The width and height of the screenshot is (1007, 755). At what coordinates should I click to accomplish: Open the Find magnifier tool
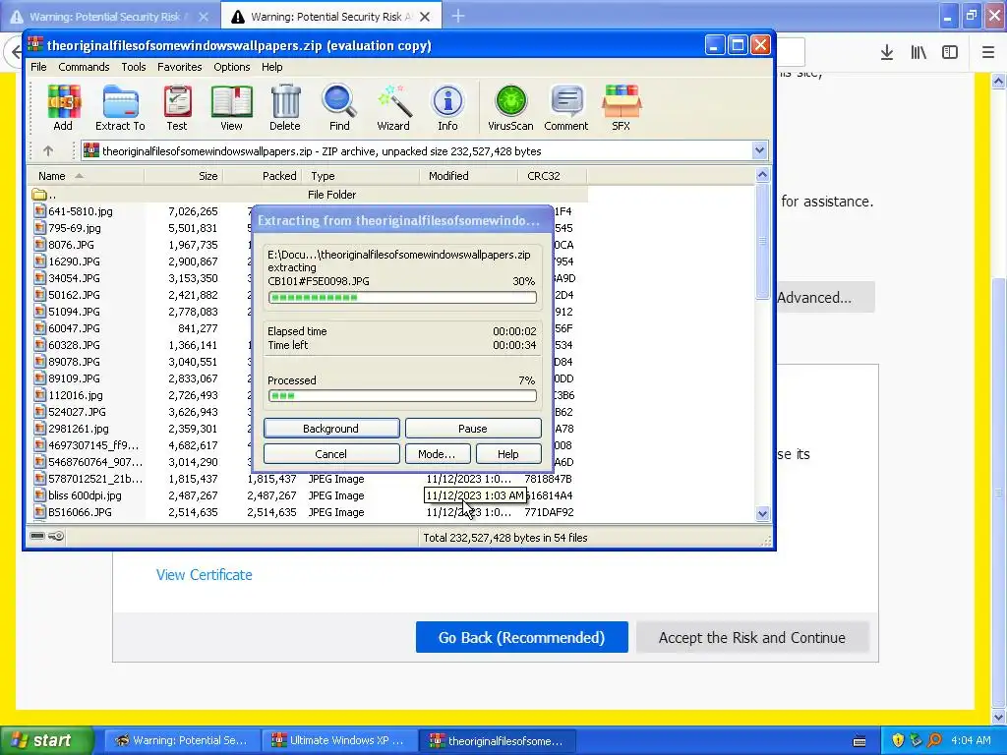[339, 108]
